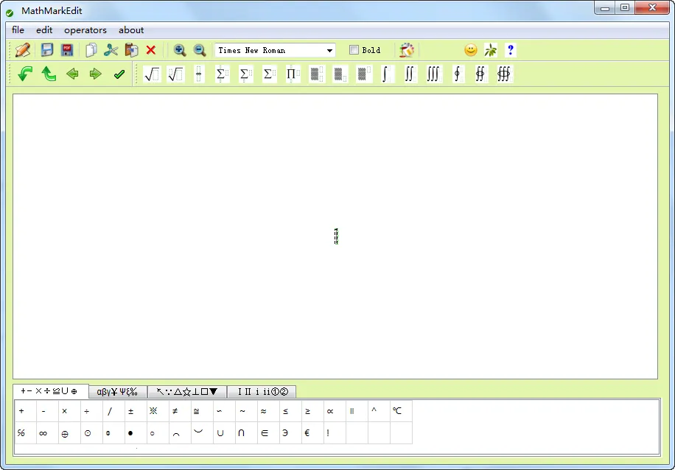Click the summation with limits icon
675x470 pixels.
[x=222, y=74]
